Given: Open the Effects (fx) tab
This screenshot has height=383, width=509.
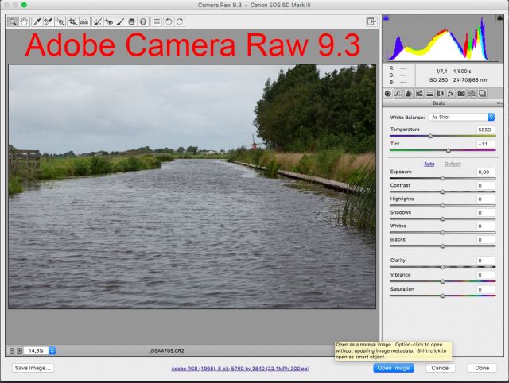Looking at the screenshot, I should (x=451, y=94).
